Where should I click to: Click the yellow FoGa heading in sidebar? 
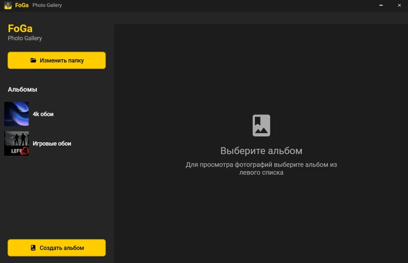(x=20, y=29)
